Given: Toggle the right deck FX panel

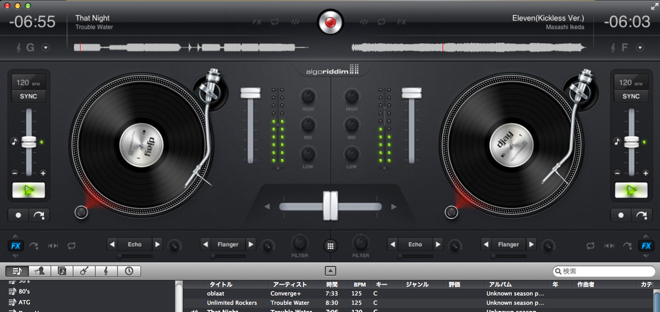Looking at the screenshot, I should [645, 245].
